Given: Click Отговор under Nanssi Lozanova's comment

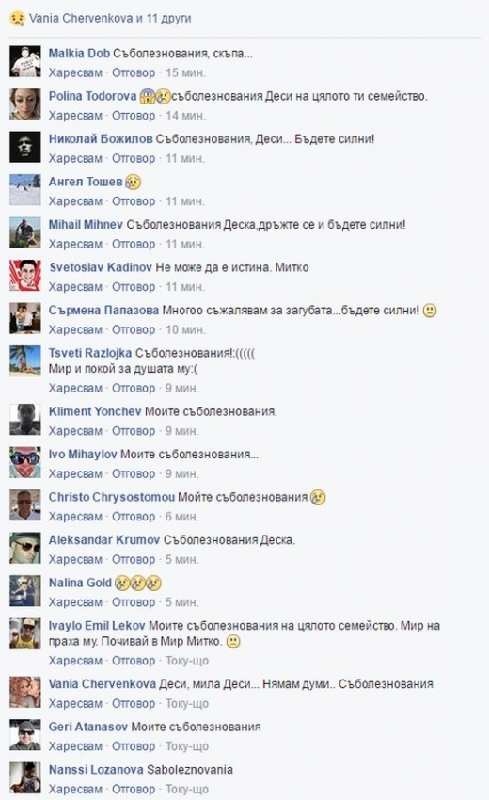Looking at the screenshot, I should pos(134,790).
